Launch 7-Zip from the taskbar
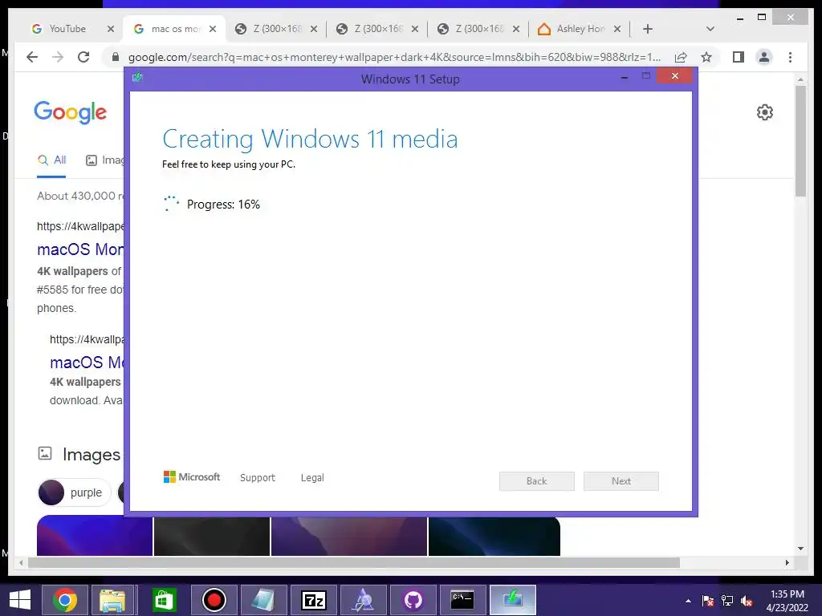Viewport: 822px width, 616px height. click(x=314, y=600)
